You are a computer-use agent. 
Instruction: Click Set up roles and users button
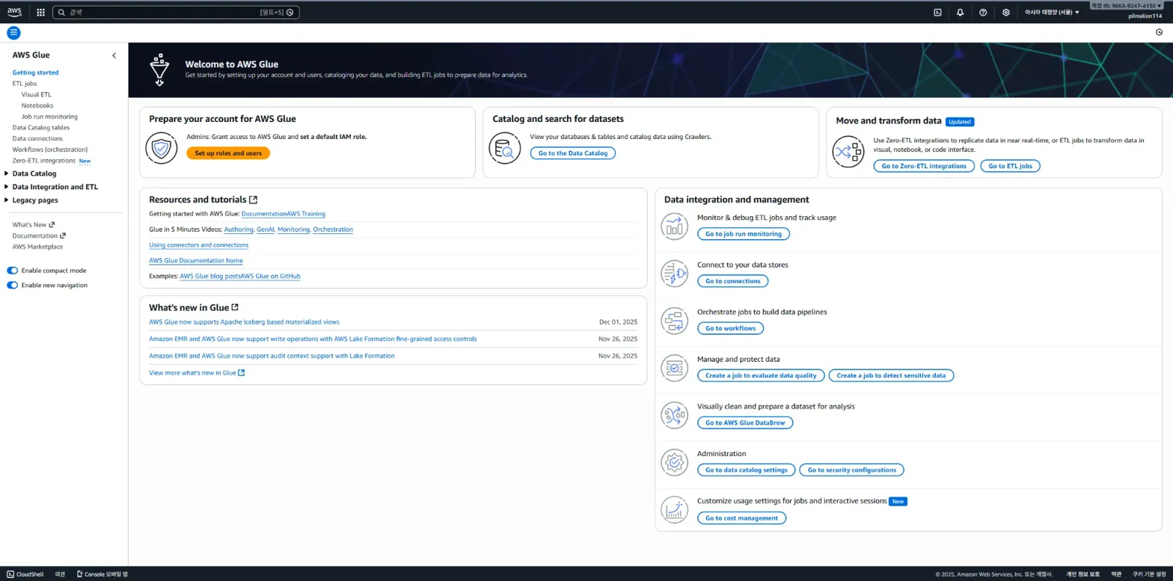[228, 153]
